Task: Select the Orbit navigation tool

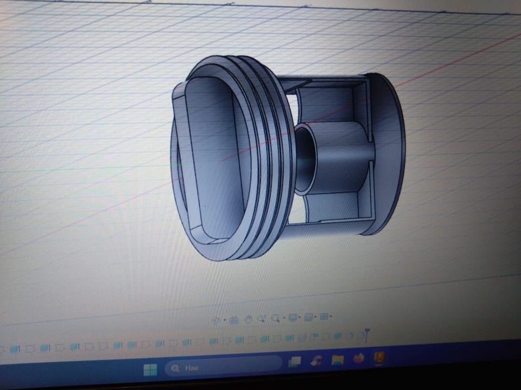Action: 216,320
